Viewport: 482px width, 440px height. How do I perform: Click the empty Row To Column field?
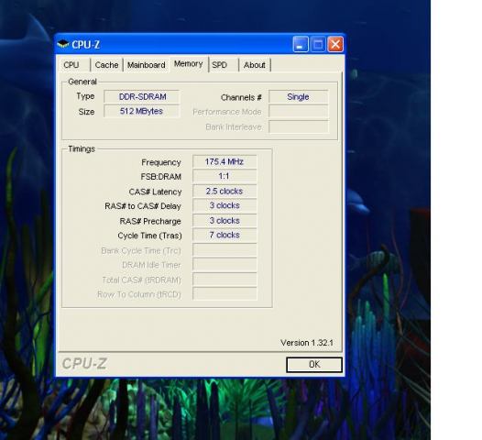(x=225, y=293)
